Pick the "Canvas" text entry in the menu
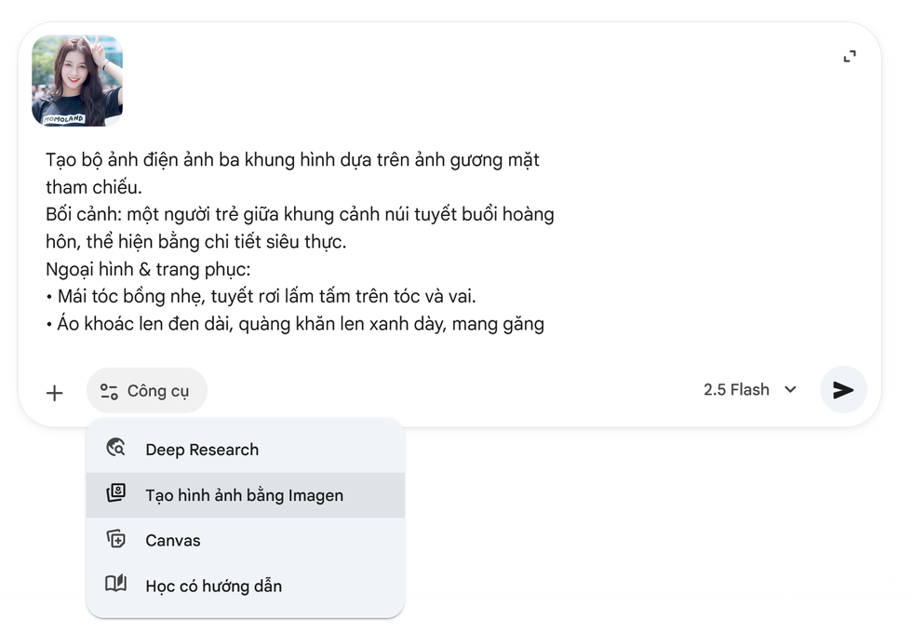 (x=173, y=541)
